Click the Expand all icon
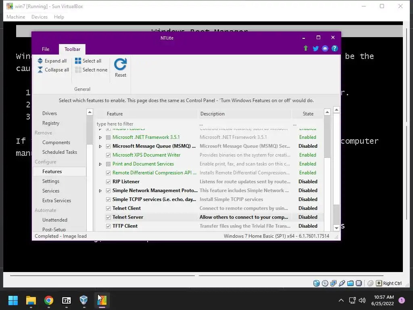413x310 pixels. pos(40,61)
